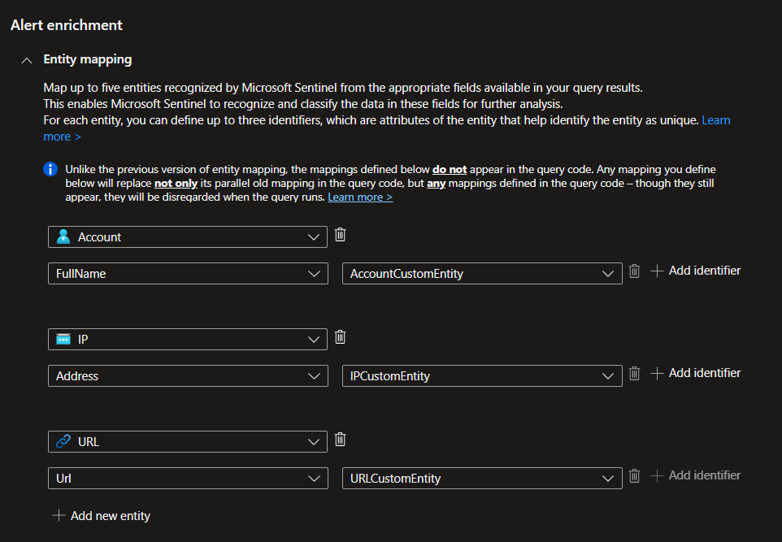
Task: Open the IPCustomEntity value dropdown
Action: (x=482, y=376)
